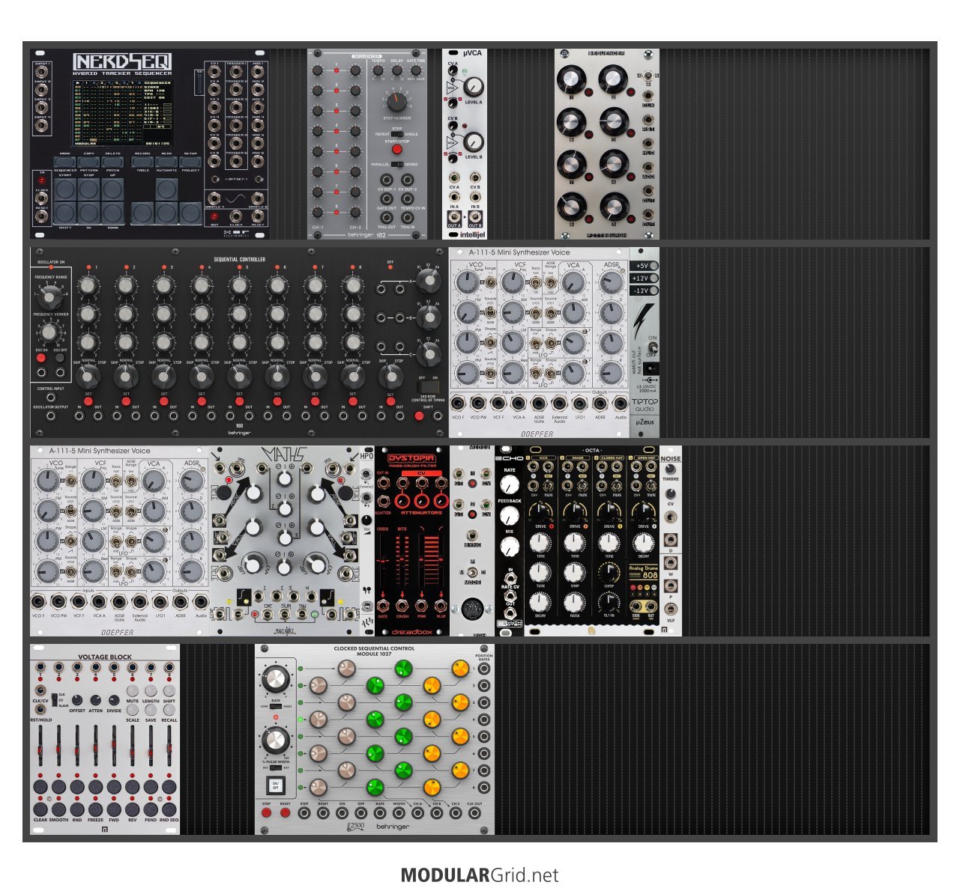Click the Vol knob on HPO module
The height and width of the screenshot is (891, 960).
pos(366,520)
